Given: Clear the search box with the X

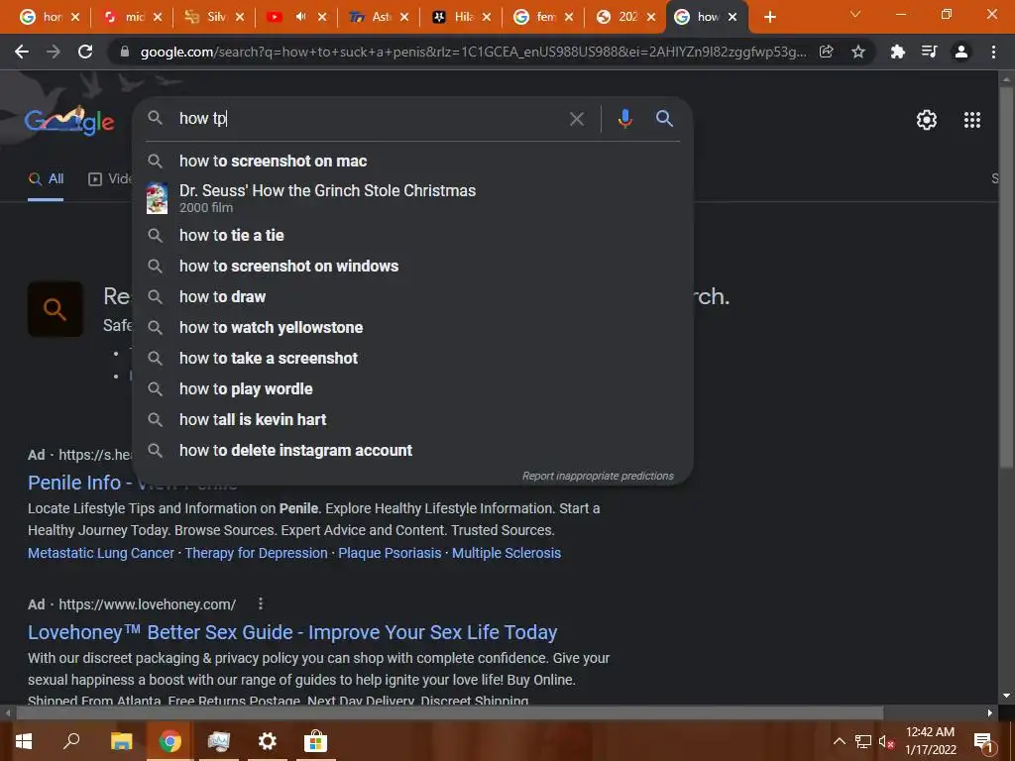Looking at the screenshot, I should tap(577, 119).
